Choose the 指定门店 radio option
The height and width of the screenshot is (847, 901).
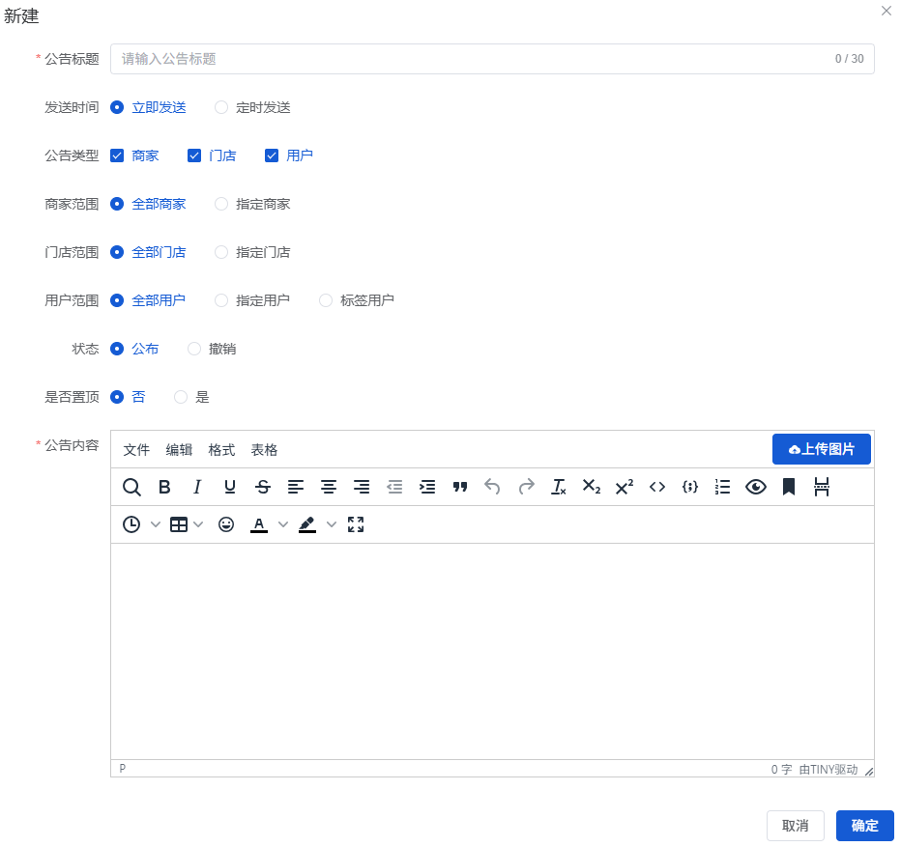tap(252, 252)
